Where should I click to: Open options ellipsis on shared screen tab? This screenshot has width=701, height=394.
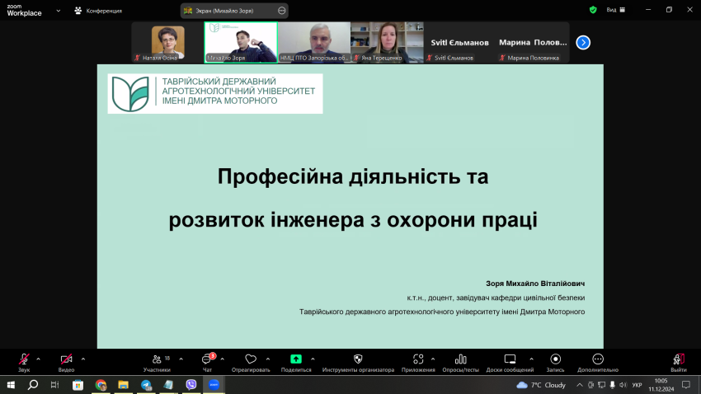pos(282,11)
